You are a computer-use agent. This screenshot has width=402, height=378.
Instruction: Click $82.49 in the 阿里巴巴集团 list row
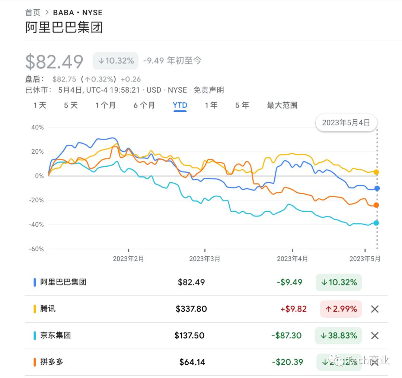pos(191,282)
